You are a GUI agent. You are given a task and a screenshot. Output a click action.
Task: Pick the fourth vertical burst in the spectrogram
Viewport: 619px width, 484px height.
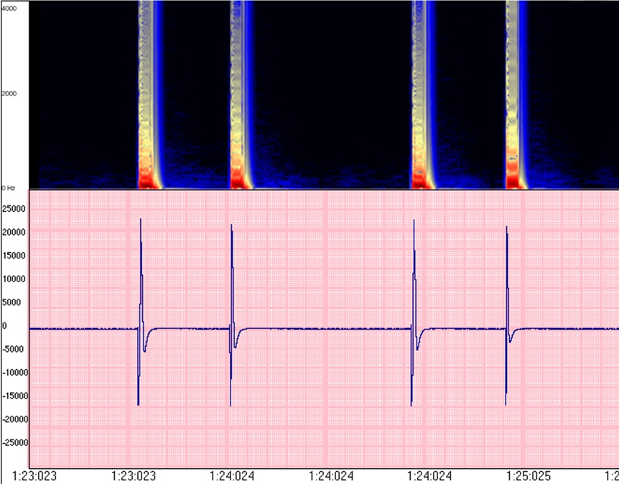[513, 93]
